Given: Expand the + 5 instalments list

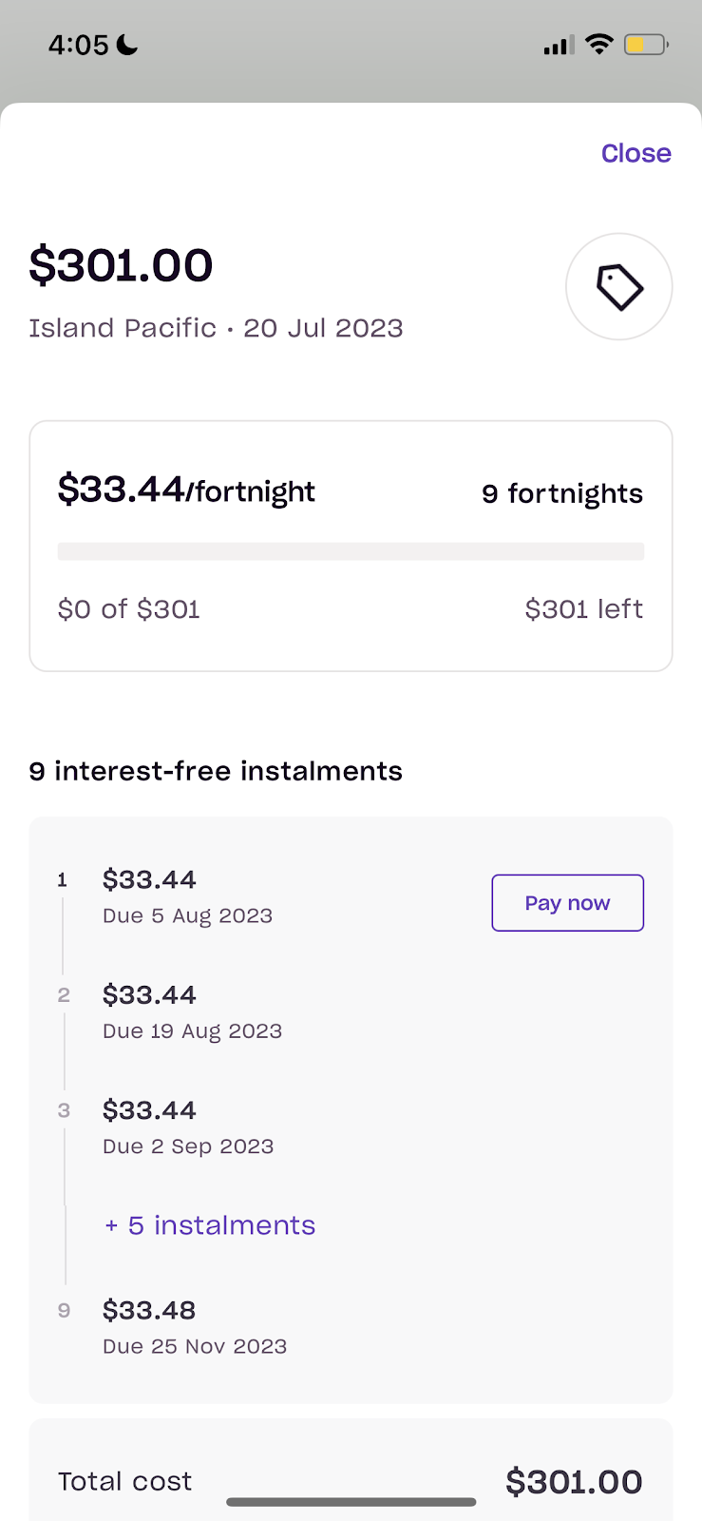Looking at the screenshot, I should [210, 1225].
